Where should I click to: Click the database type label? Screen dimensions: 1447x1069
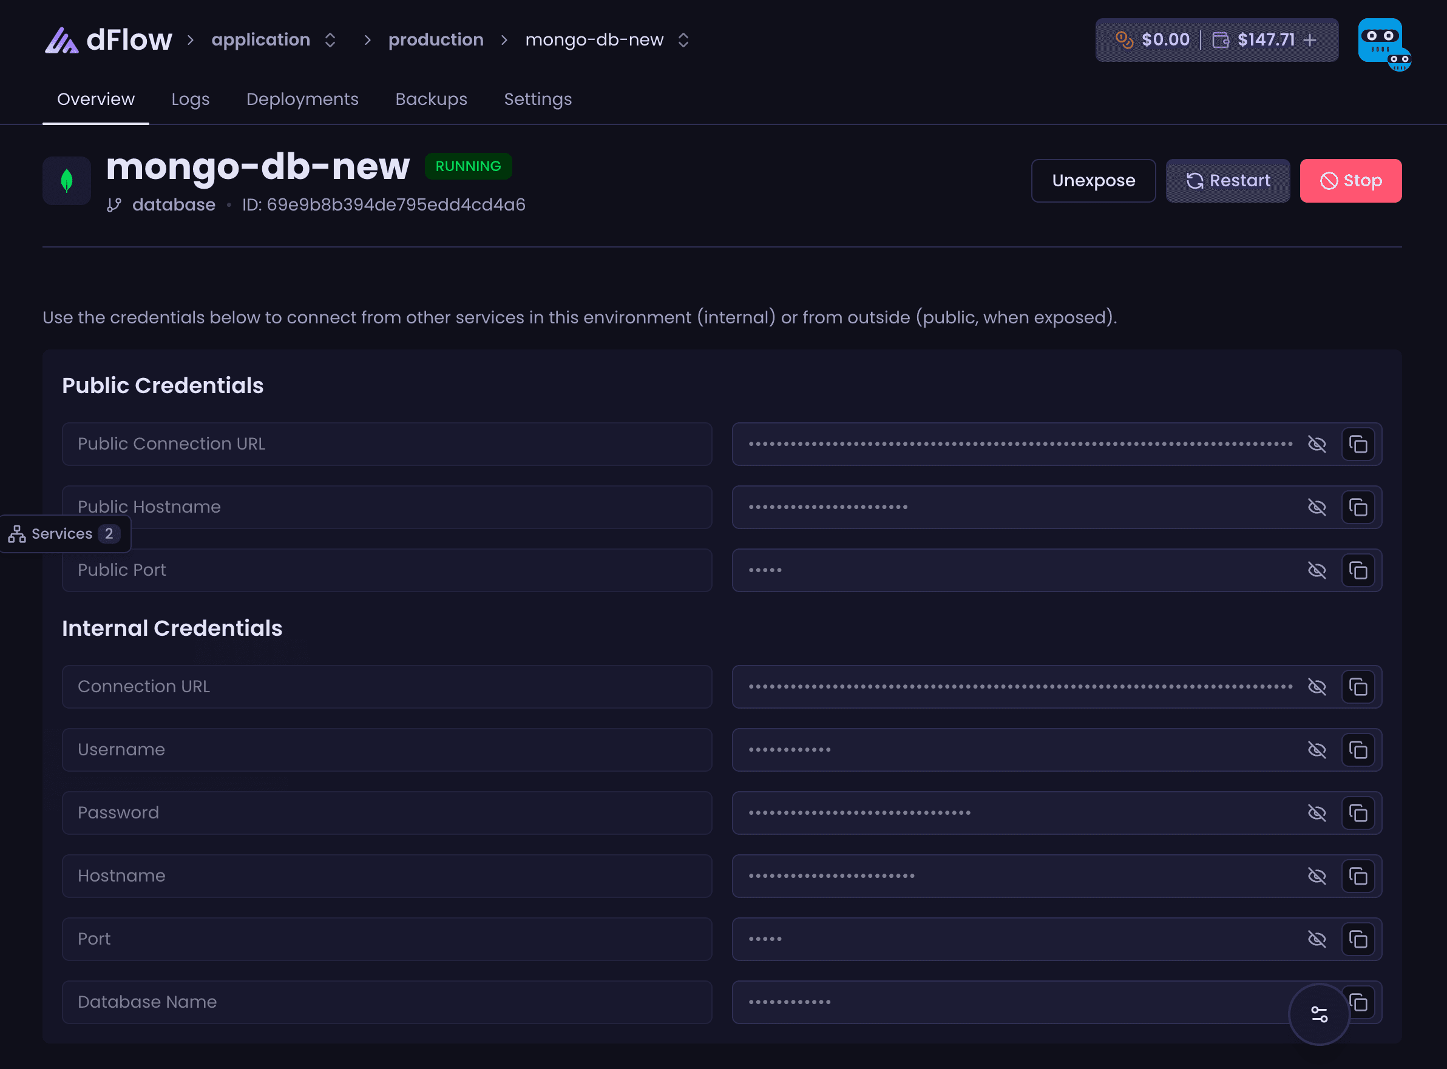[x=174, y=205]
